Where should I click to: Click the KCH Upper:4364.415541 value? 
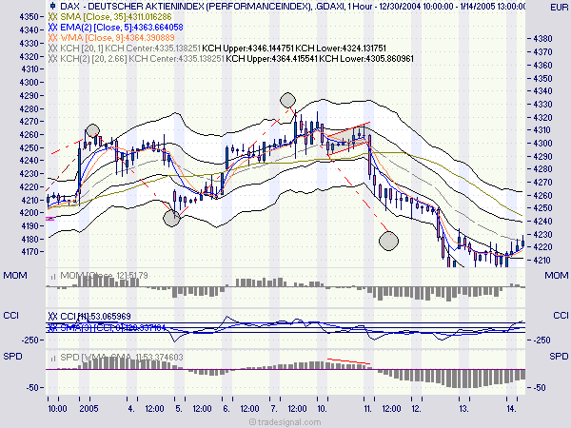pyautogui.click(x=271, y=59)
